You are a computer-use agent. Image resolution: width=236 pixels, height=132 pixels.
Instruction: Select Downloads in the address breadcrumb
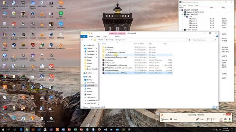[x=110, y=40]
